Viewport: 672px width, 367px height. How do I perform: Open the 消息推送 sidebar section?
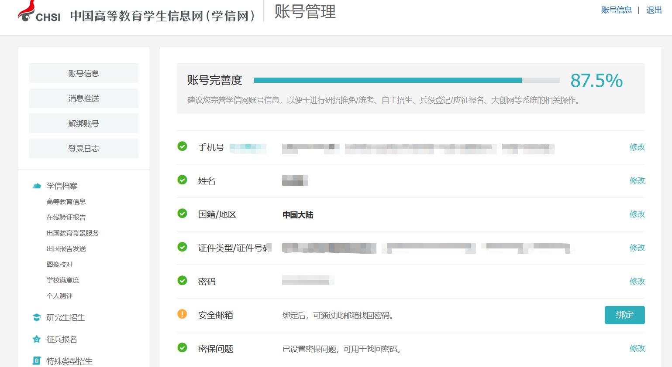point(83,98)
